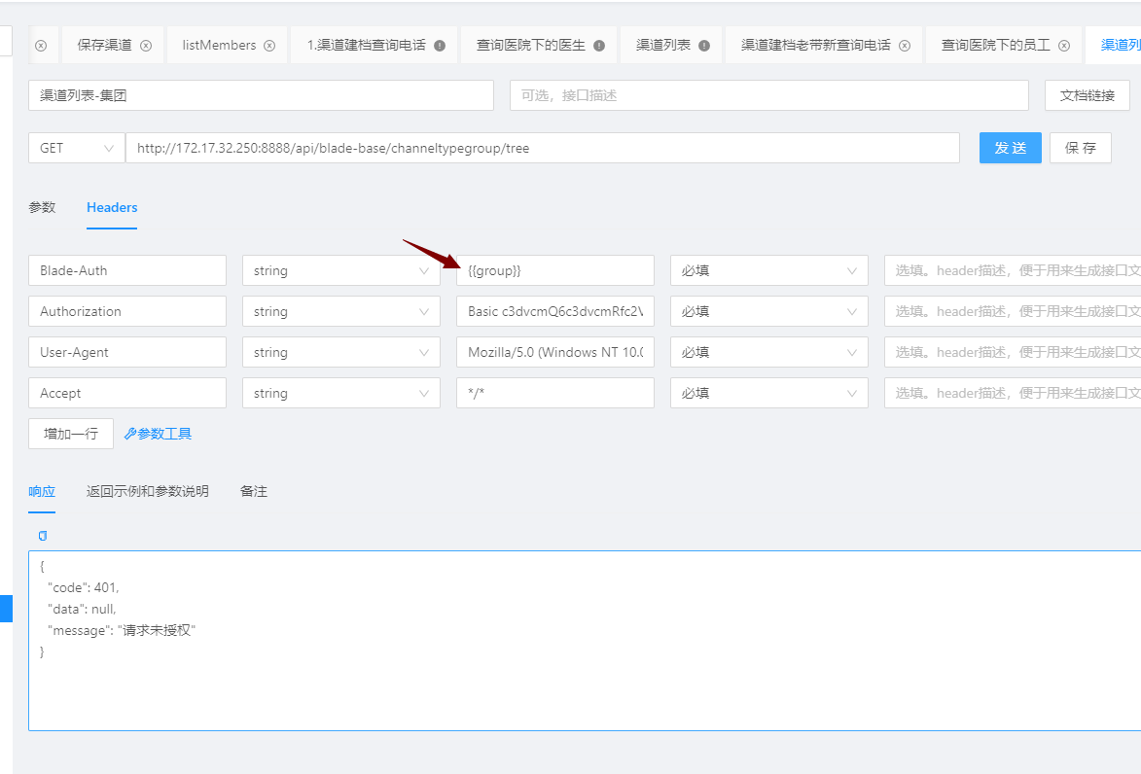Click unsaved marker on 渠道列表 tab
This screenshot has width=1141, height=774.
[x=703, y=45]
